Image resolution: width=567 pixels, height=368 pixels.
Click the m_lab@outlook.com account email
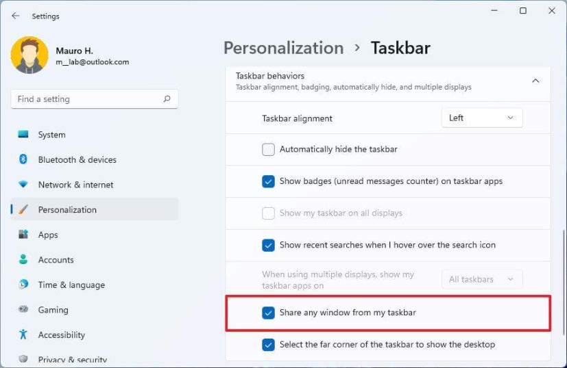[x=92, y=62]
